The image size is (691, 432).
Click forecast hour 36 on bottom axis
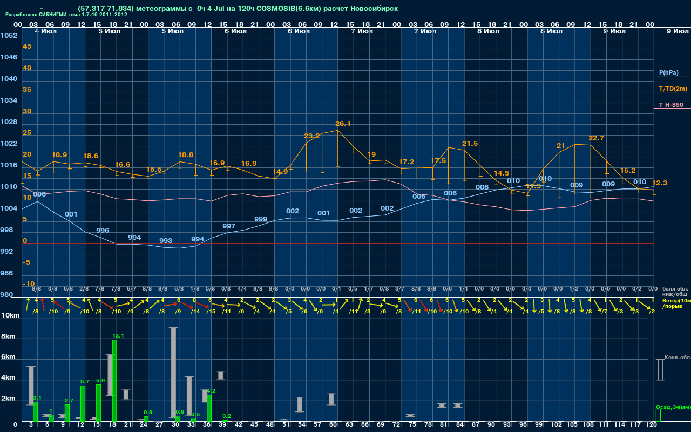coord(208,426)
